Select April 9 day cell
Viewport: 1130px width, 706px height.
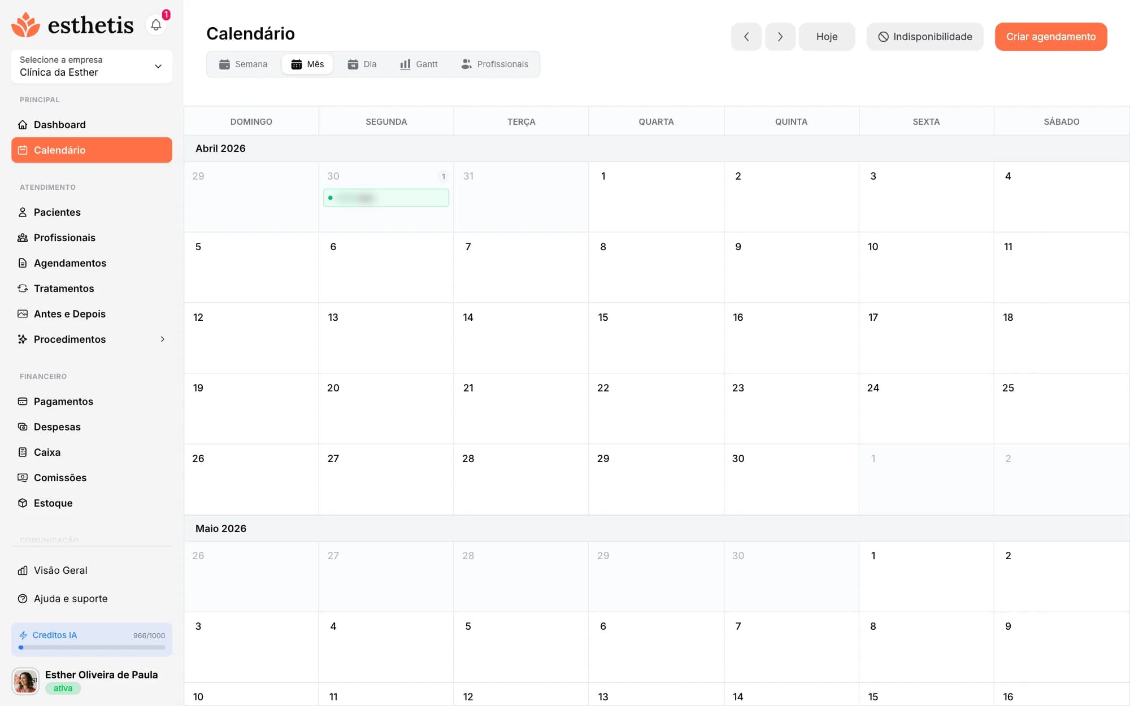coord(791,267)
